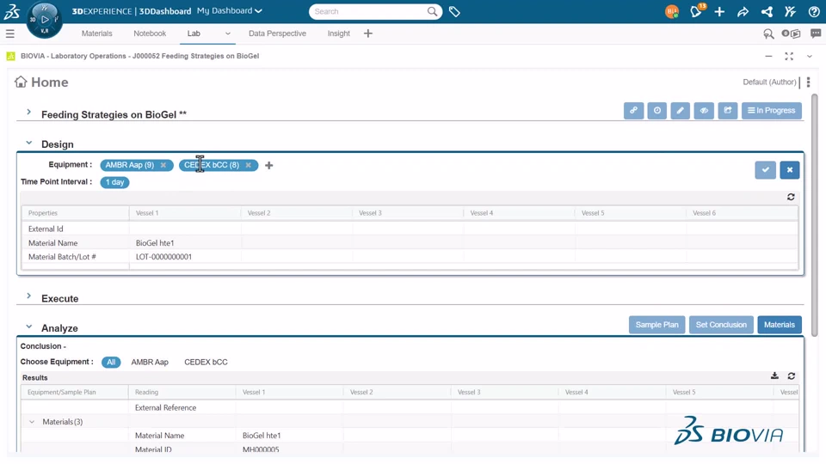
Task: Collapse the Materials(3) row
Action: point(32,422)
